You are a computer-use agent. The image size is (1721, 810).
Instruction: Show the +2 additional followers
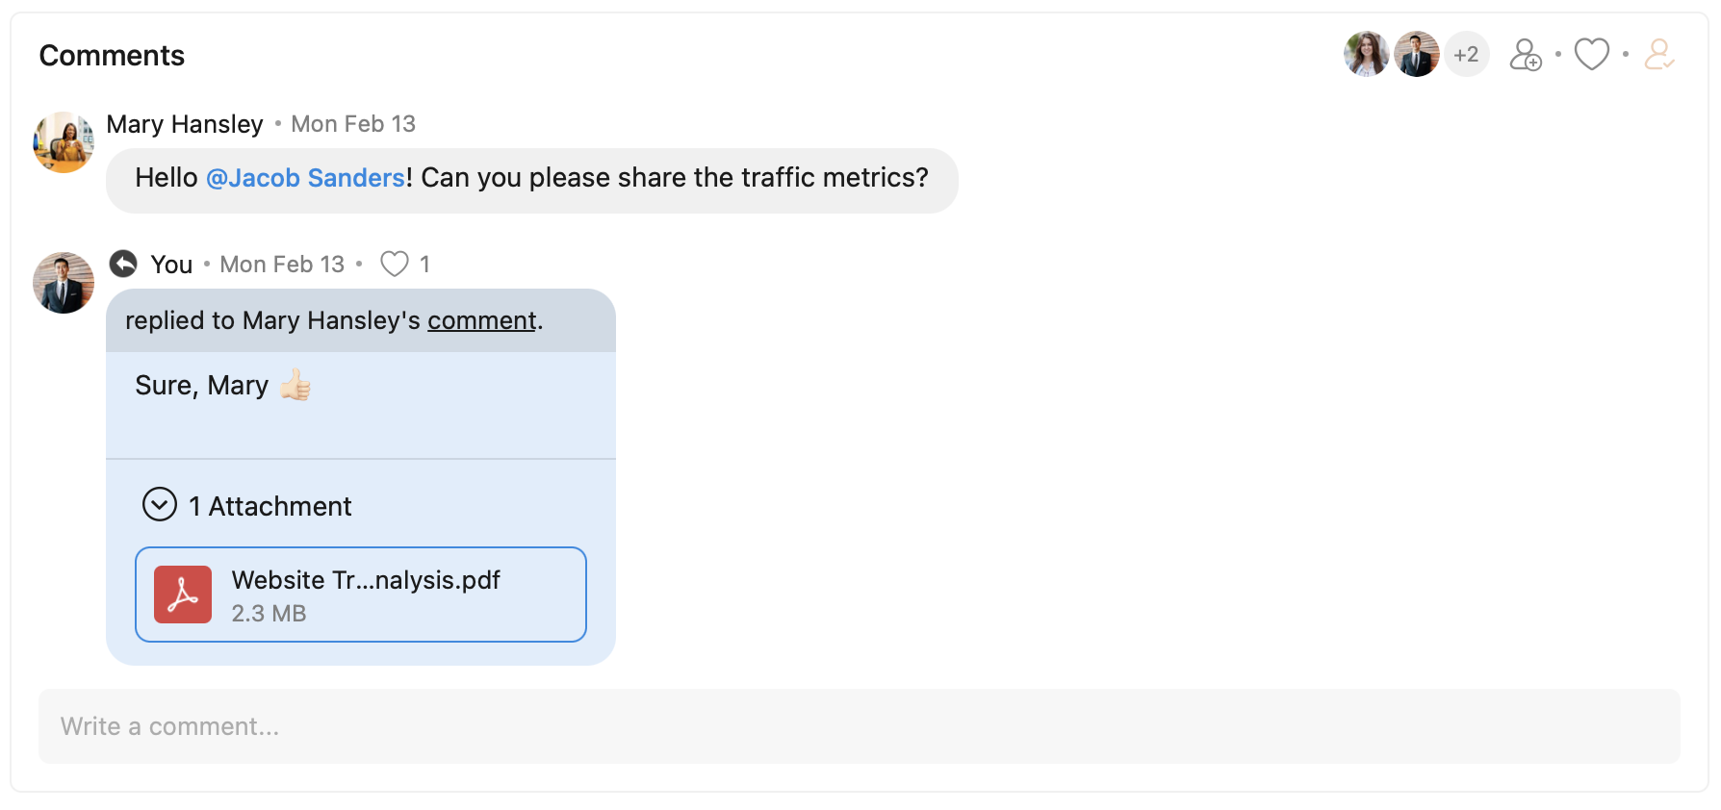tap(1466, 55)
